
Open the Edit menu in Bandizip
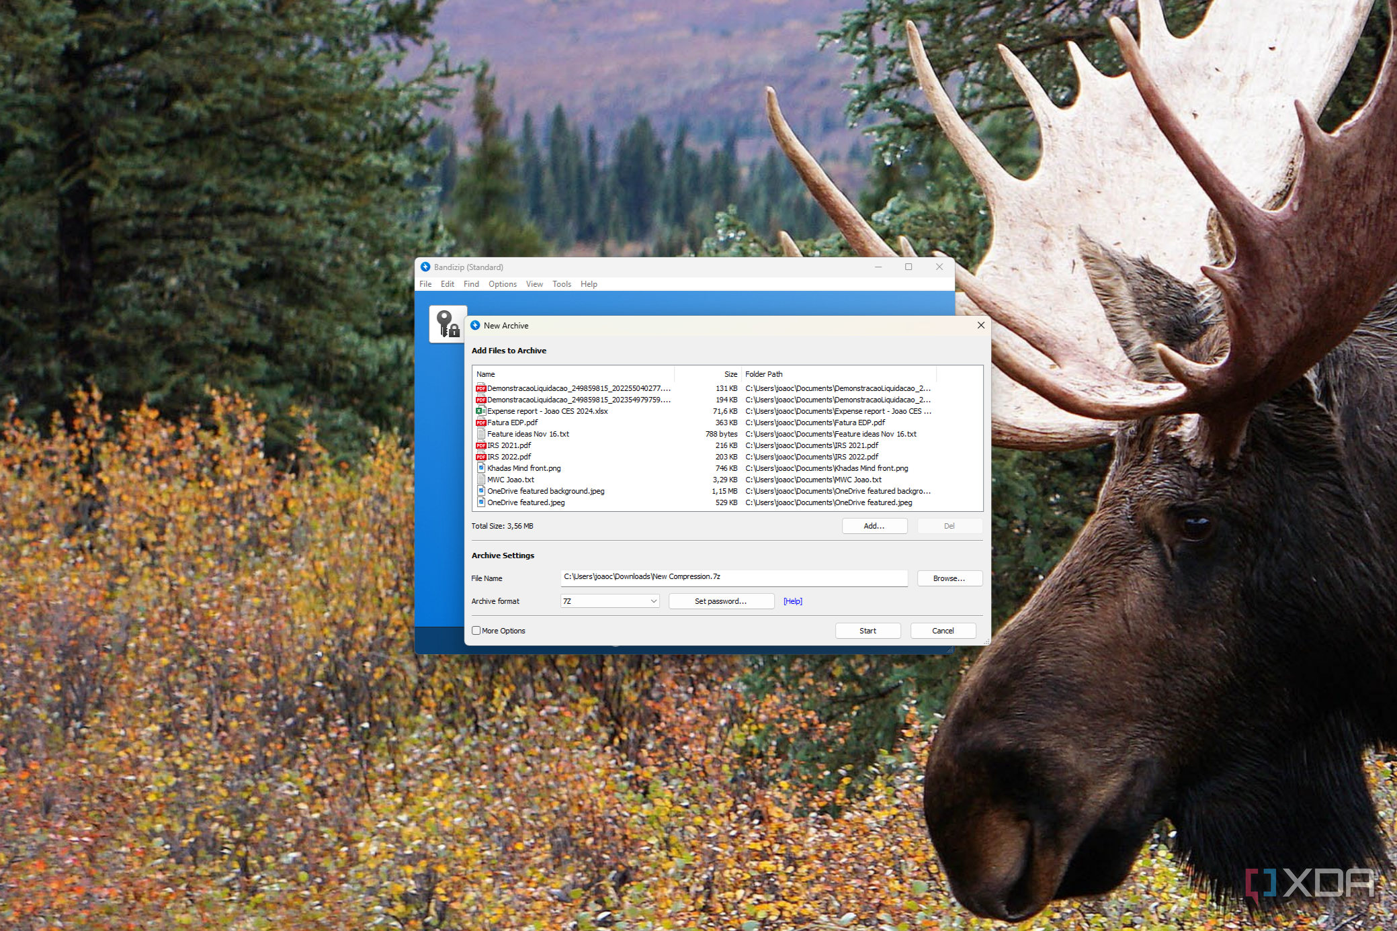[x=448, y=284]
